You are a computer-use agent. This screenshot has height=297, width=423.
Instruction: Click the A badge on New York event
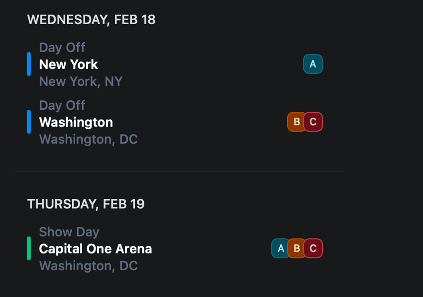tap(313, 64)
